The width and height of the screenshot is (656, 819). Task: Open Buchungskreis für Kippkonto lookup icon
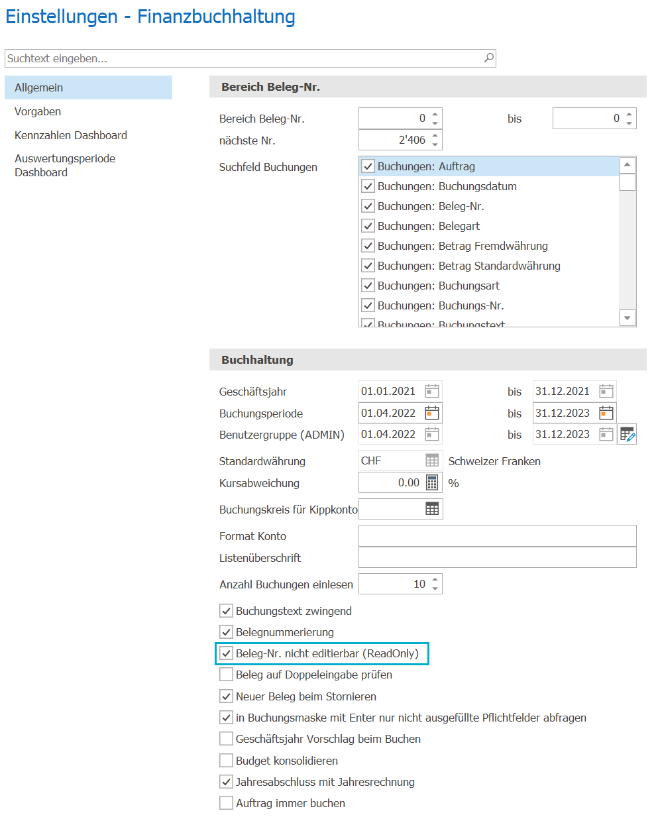tap(432, 509)
